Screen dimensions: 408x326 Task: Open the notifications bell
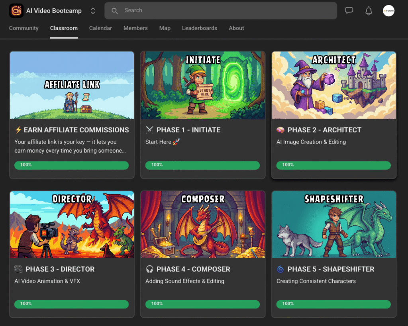tap(369, 11)
